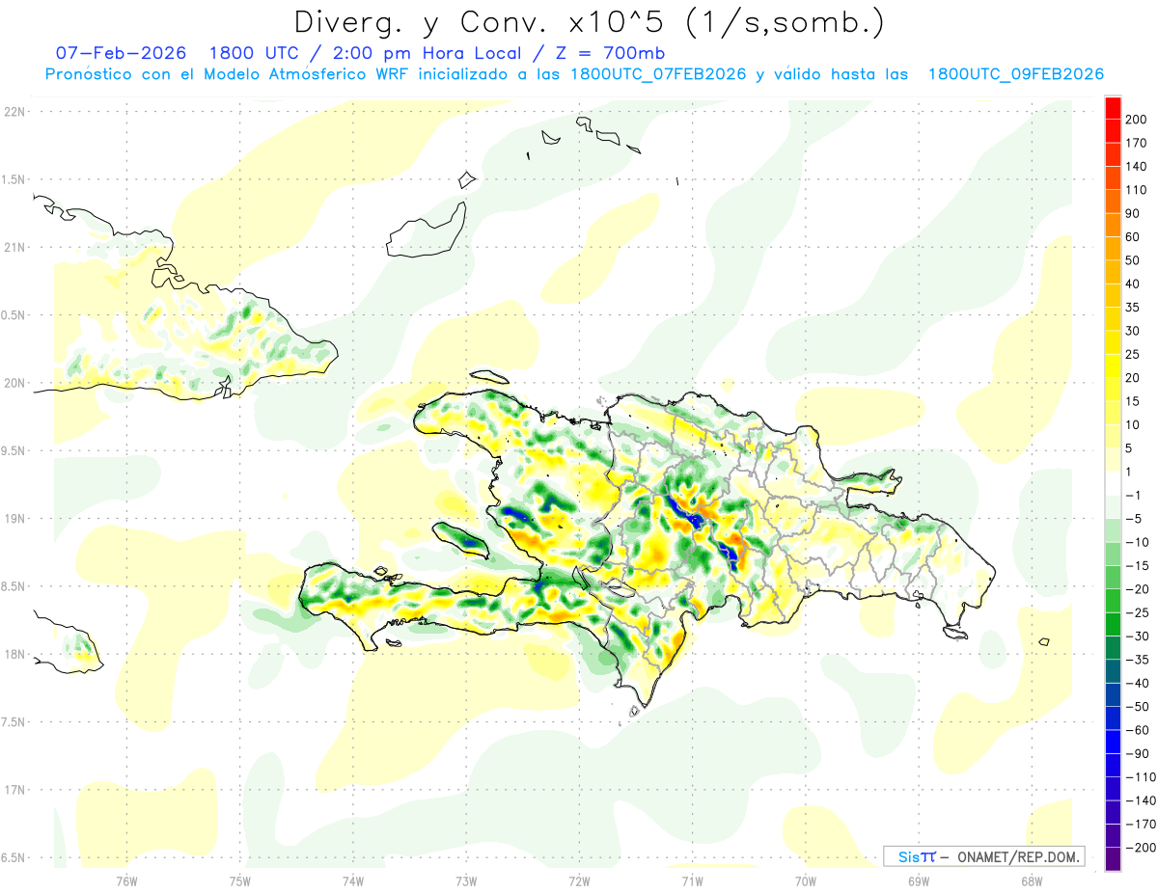Click the positive "30" color scale label
Viewport: 1158px width, 894px height.
click(1133, 331)
